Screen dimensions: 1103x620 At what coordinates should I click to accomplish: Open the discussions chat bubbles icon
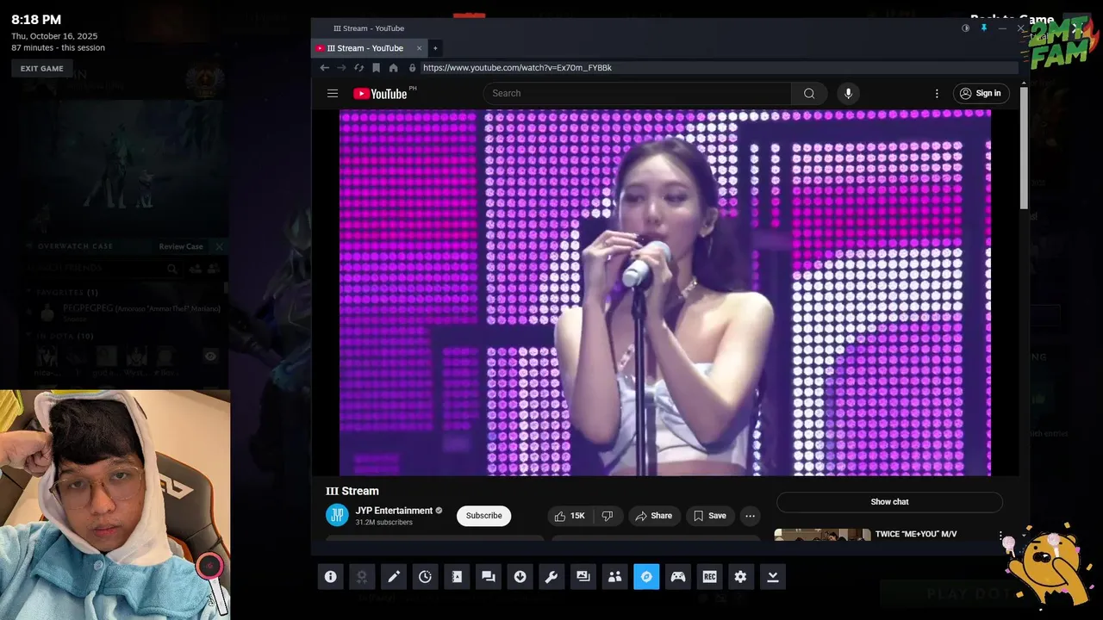click(x=489, y=577)
